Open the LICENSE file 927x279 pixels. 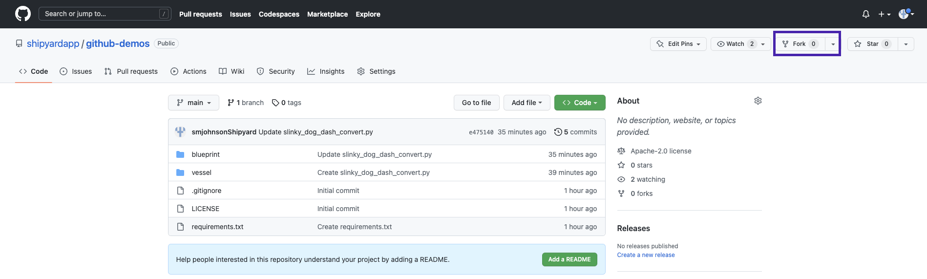[x=206, y=209]
